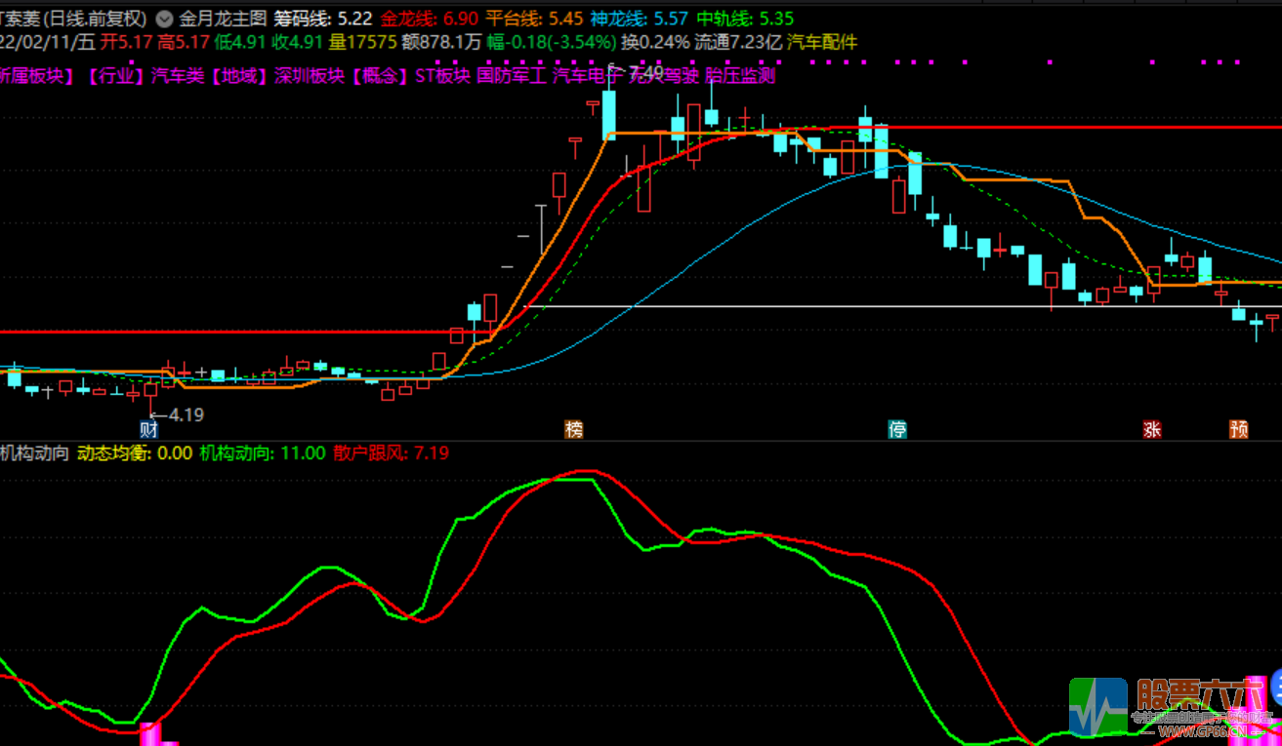
Task: Click the 涨 rise marker icon
Action: (1152, 429)
